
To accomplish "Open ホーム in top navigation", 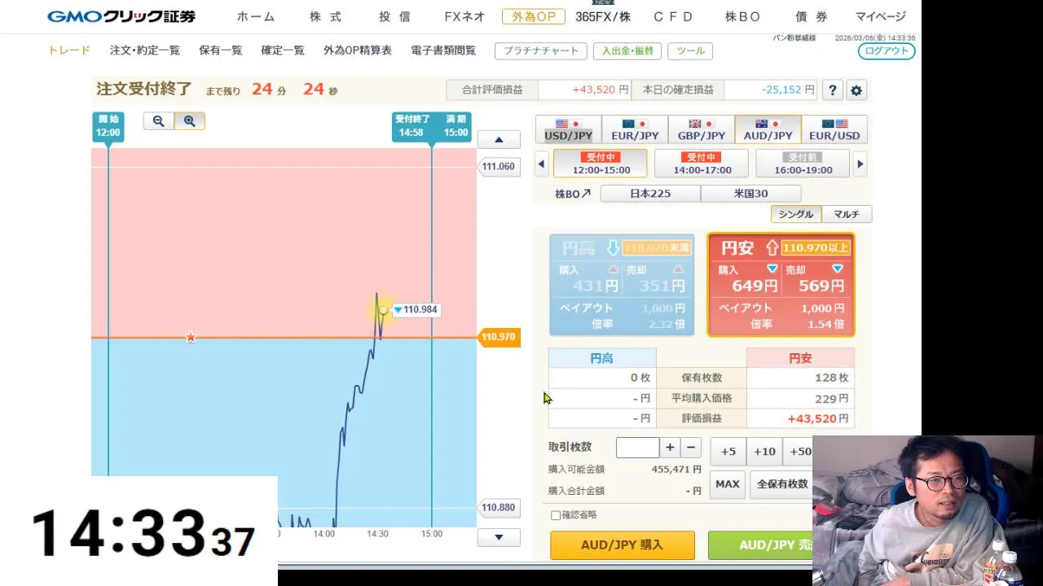I will pos(256,17).
